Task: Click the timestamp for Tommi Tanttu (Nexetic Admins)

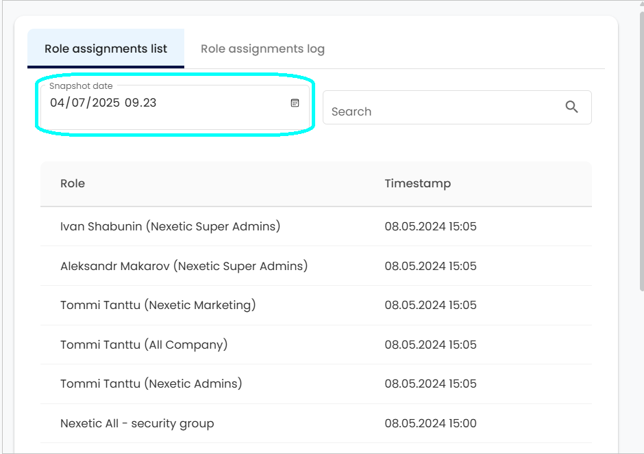Action: pyautogui.click(x=430, y=384)
